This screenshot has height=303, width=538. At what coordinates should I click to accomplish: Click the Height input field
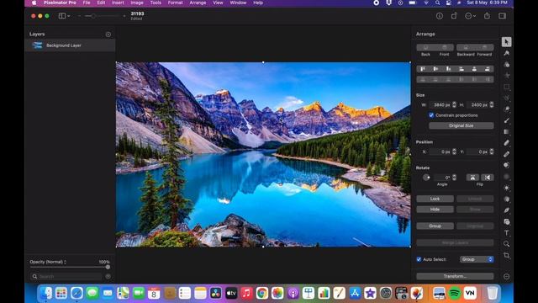click(x=477, y=104)
